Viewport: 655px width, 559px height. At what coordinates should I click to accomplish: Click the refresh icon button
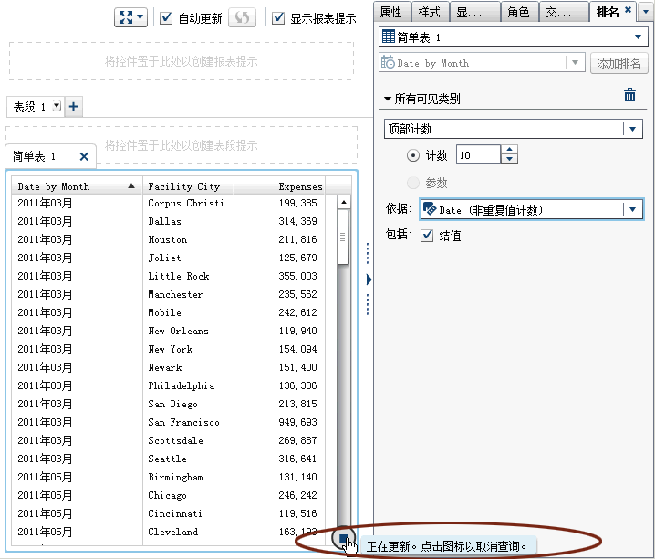(242, 17)
